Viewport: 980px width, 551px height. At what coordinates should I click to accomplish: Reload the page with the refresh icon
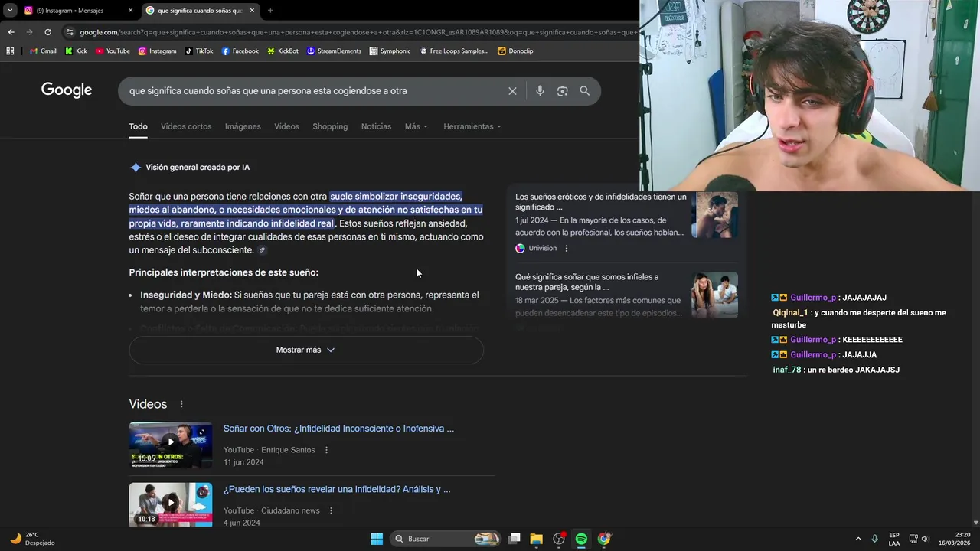[47, 32]
